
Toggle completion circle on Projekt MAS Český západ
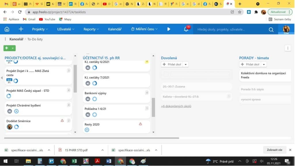(9, 96)
